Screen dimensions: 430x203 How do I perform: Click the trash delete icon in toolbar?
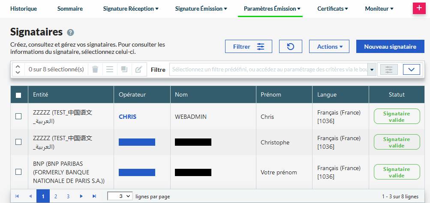click(x=95, y=69)
